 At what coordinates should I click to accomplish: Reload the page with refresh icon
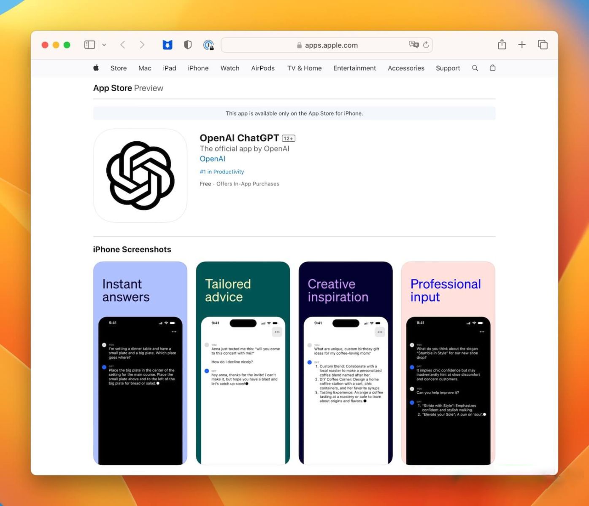coord(426,45)
